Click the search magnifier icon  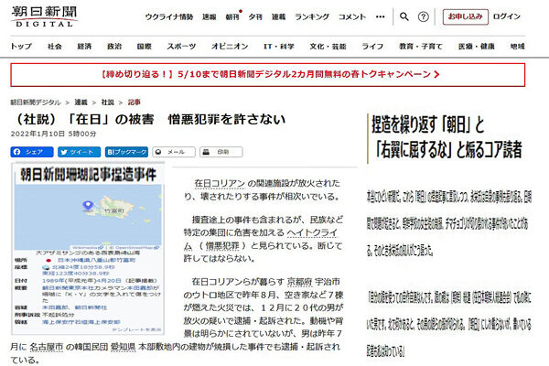(404, 16)
